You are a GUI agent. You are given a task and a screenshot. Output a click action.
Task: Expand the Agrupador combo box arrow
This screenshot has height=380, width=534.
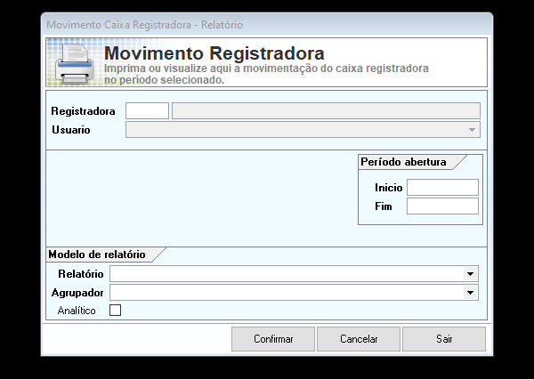point(470,293)
